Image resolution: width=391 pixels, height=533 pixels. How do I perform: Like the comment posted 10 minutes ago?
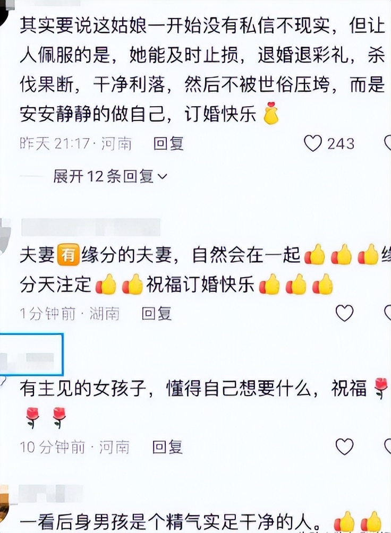pyautogui.click(x=344, y=446)
